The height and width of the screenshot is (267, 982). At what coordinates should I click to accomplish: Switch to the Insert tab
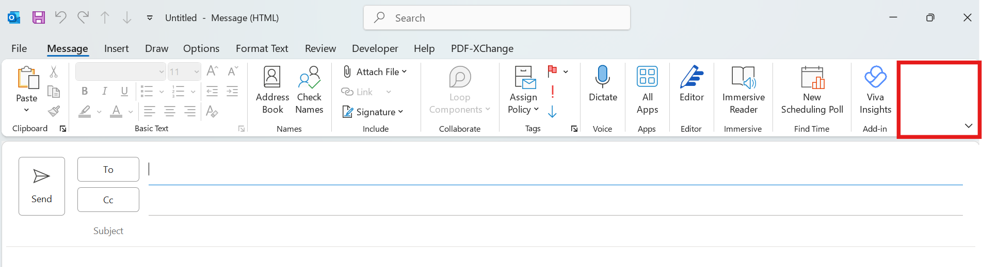116,48
